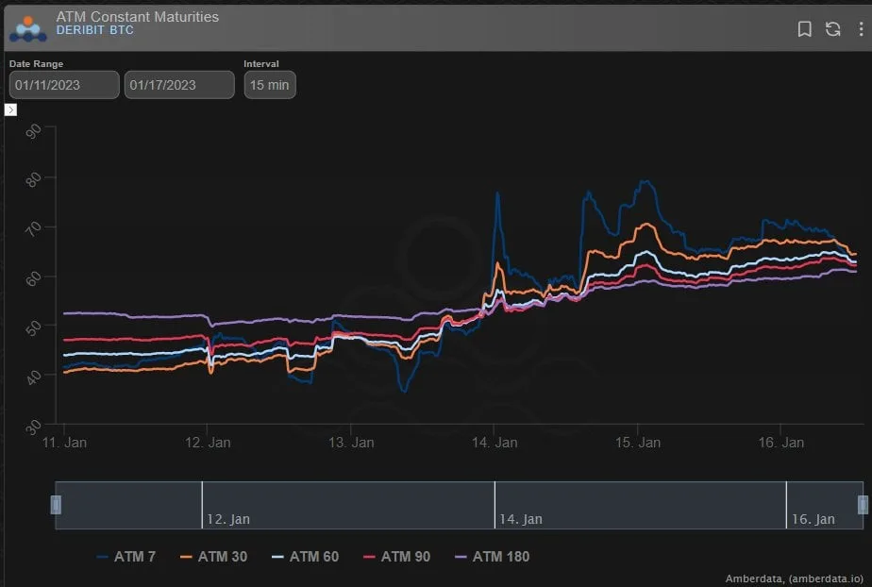Open the three-dot options menu
Viewport: 872px width, 587px height.
pos(861,29)
